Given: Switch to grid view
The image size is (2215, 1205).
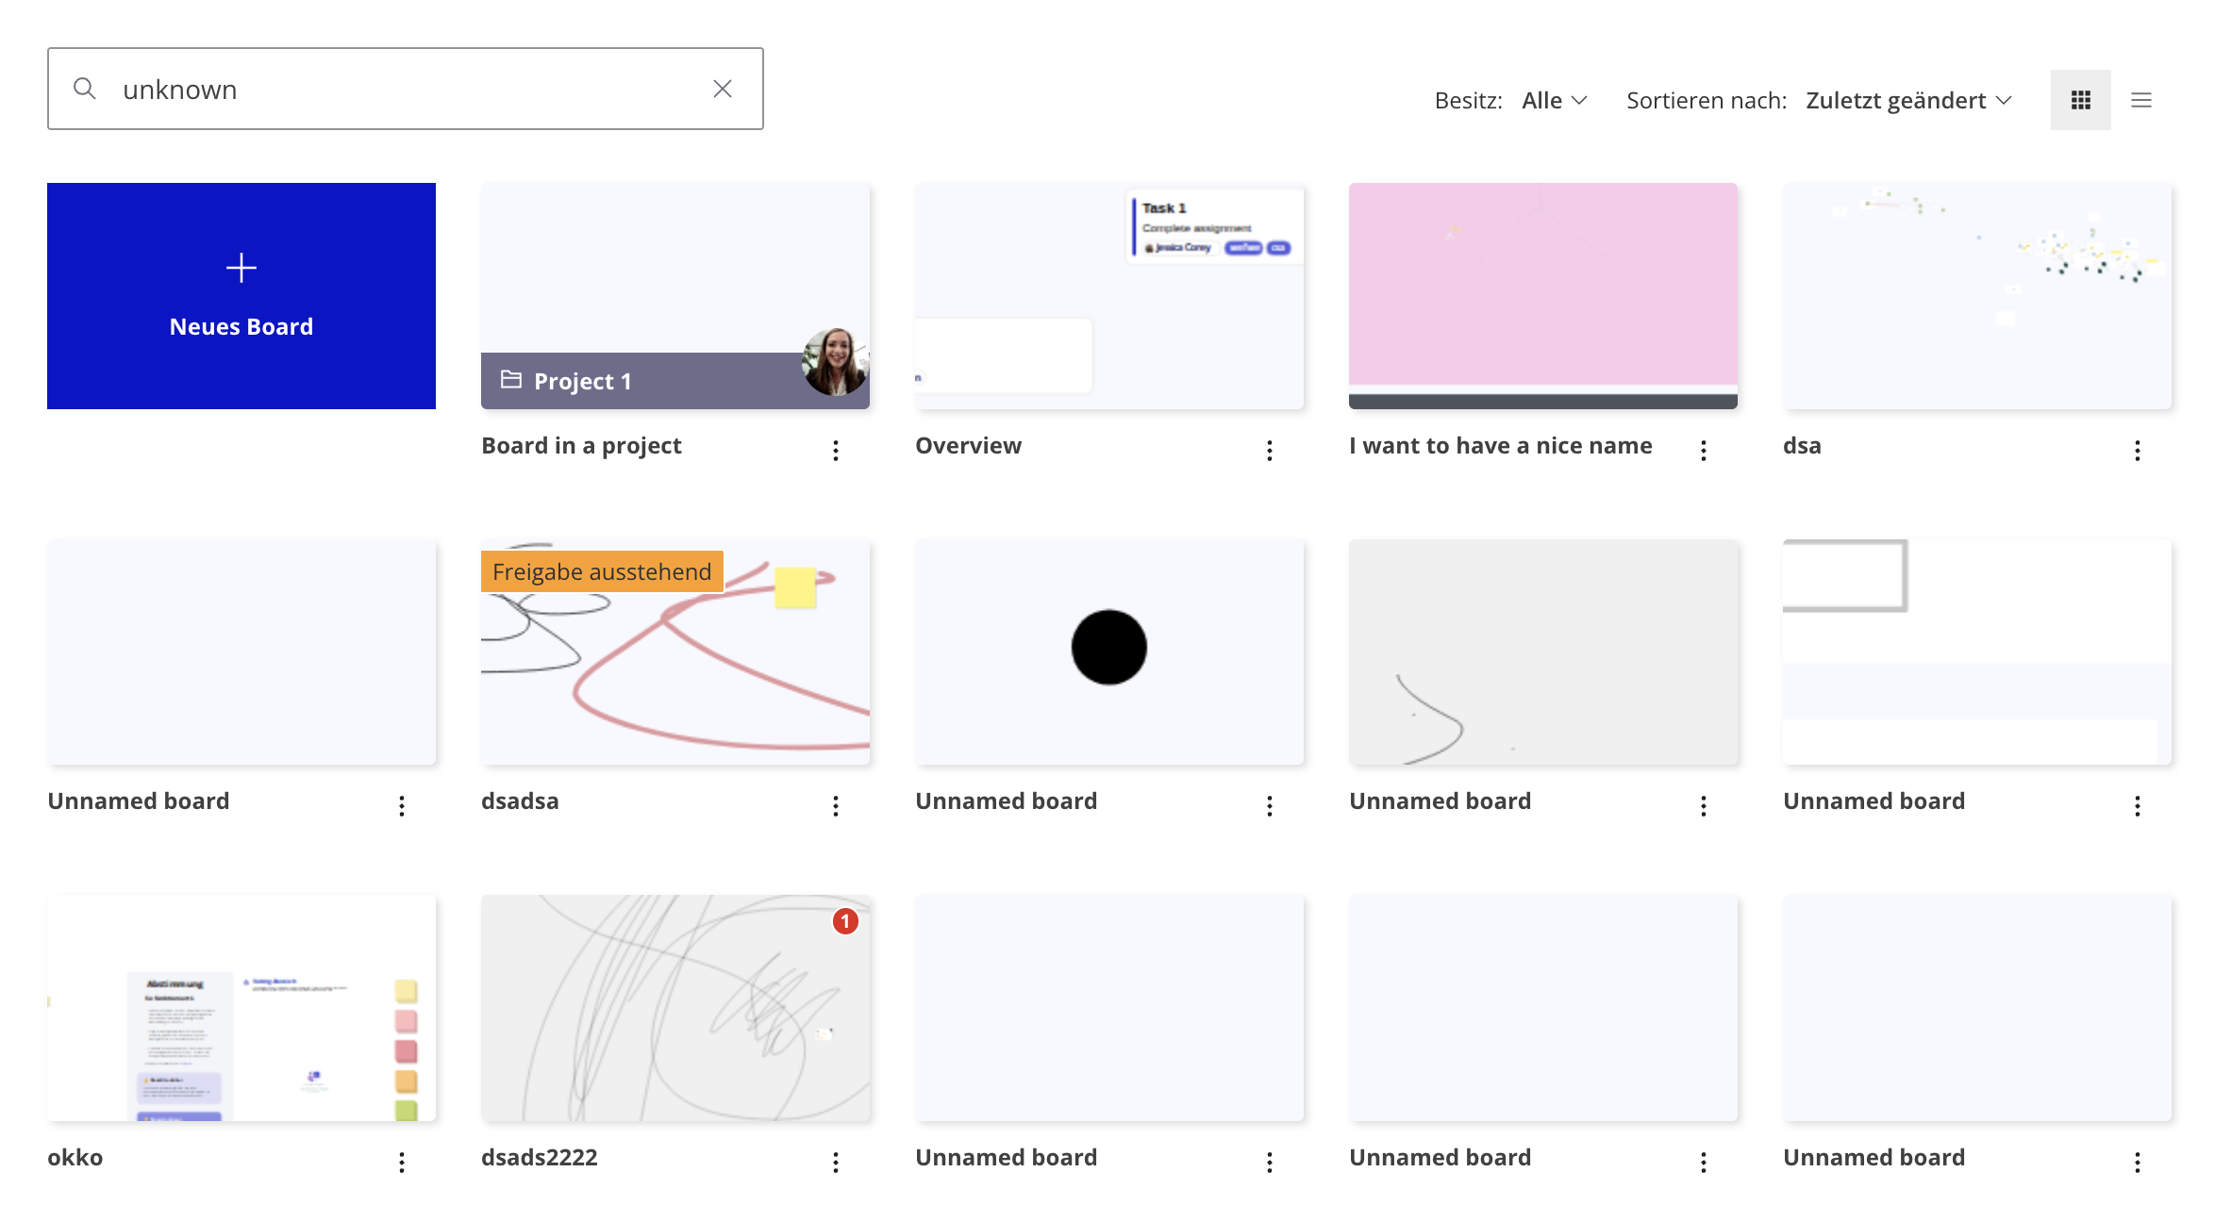Looking at the screenshot, I should [2080, 100].
